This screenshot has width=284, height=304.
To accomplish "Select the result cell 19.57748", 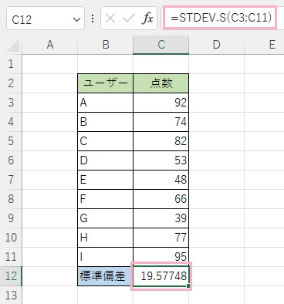I will [161, 276].
